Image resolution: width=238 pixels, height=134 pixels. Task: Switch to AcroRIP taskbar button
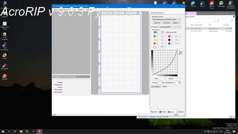pos(39,131)
